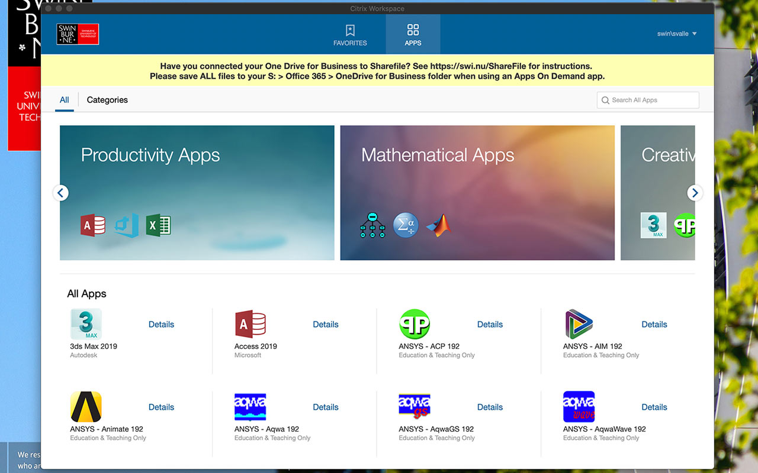Open Details link for ANSYS - AqwaWave 192
This screenshot has width=758, height=473.
coord(654,407)
